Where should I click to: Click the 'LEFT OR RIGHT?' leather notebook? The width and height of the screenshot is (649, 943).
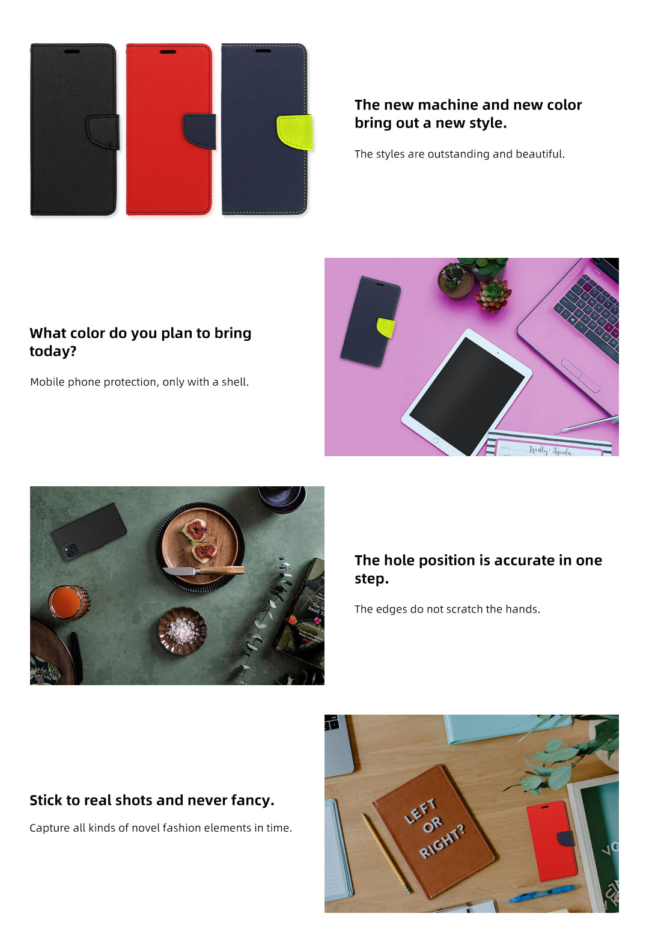(x=434, y=832)
